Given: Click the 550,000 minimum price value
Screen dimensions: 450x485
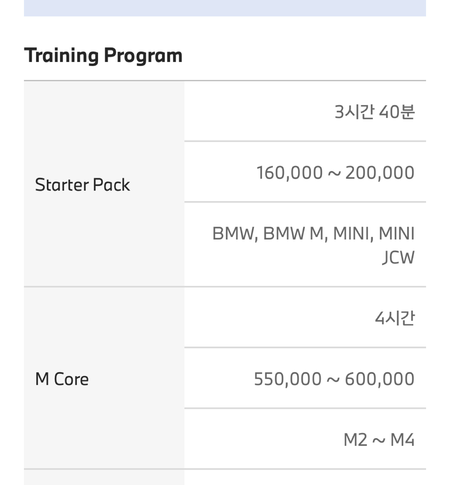Looking at the screenshot, I should [288, 379].
